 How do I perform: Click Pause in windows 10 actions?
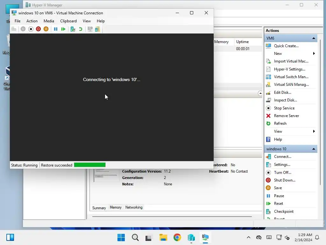pos(279,196)
